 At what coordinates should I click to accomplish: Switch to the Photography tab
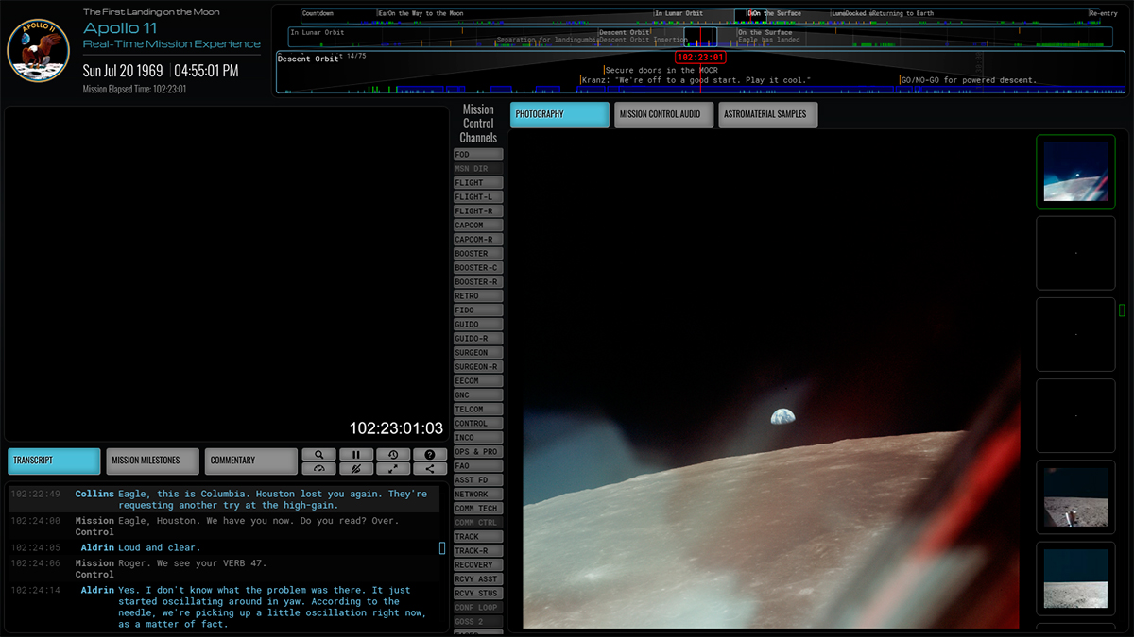[x=559, y=115]
